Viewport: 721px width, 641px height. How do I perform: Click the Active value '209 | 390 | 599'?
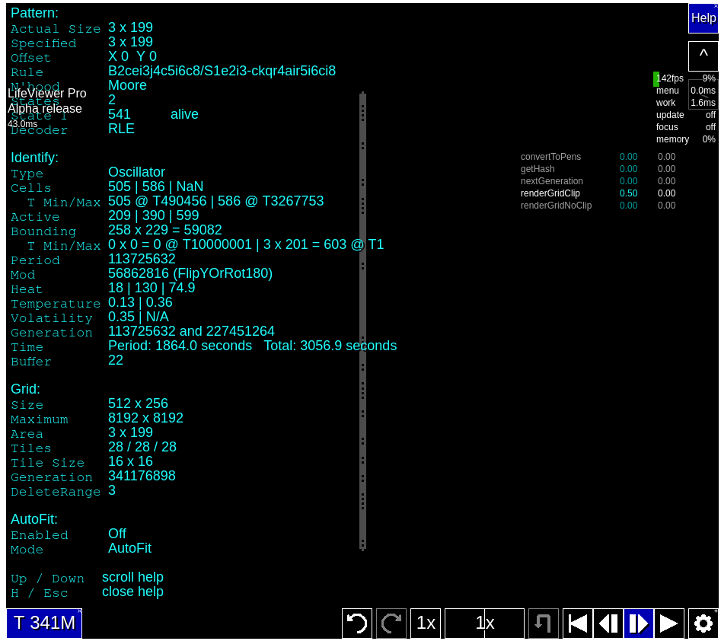pos(154,215)
